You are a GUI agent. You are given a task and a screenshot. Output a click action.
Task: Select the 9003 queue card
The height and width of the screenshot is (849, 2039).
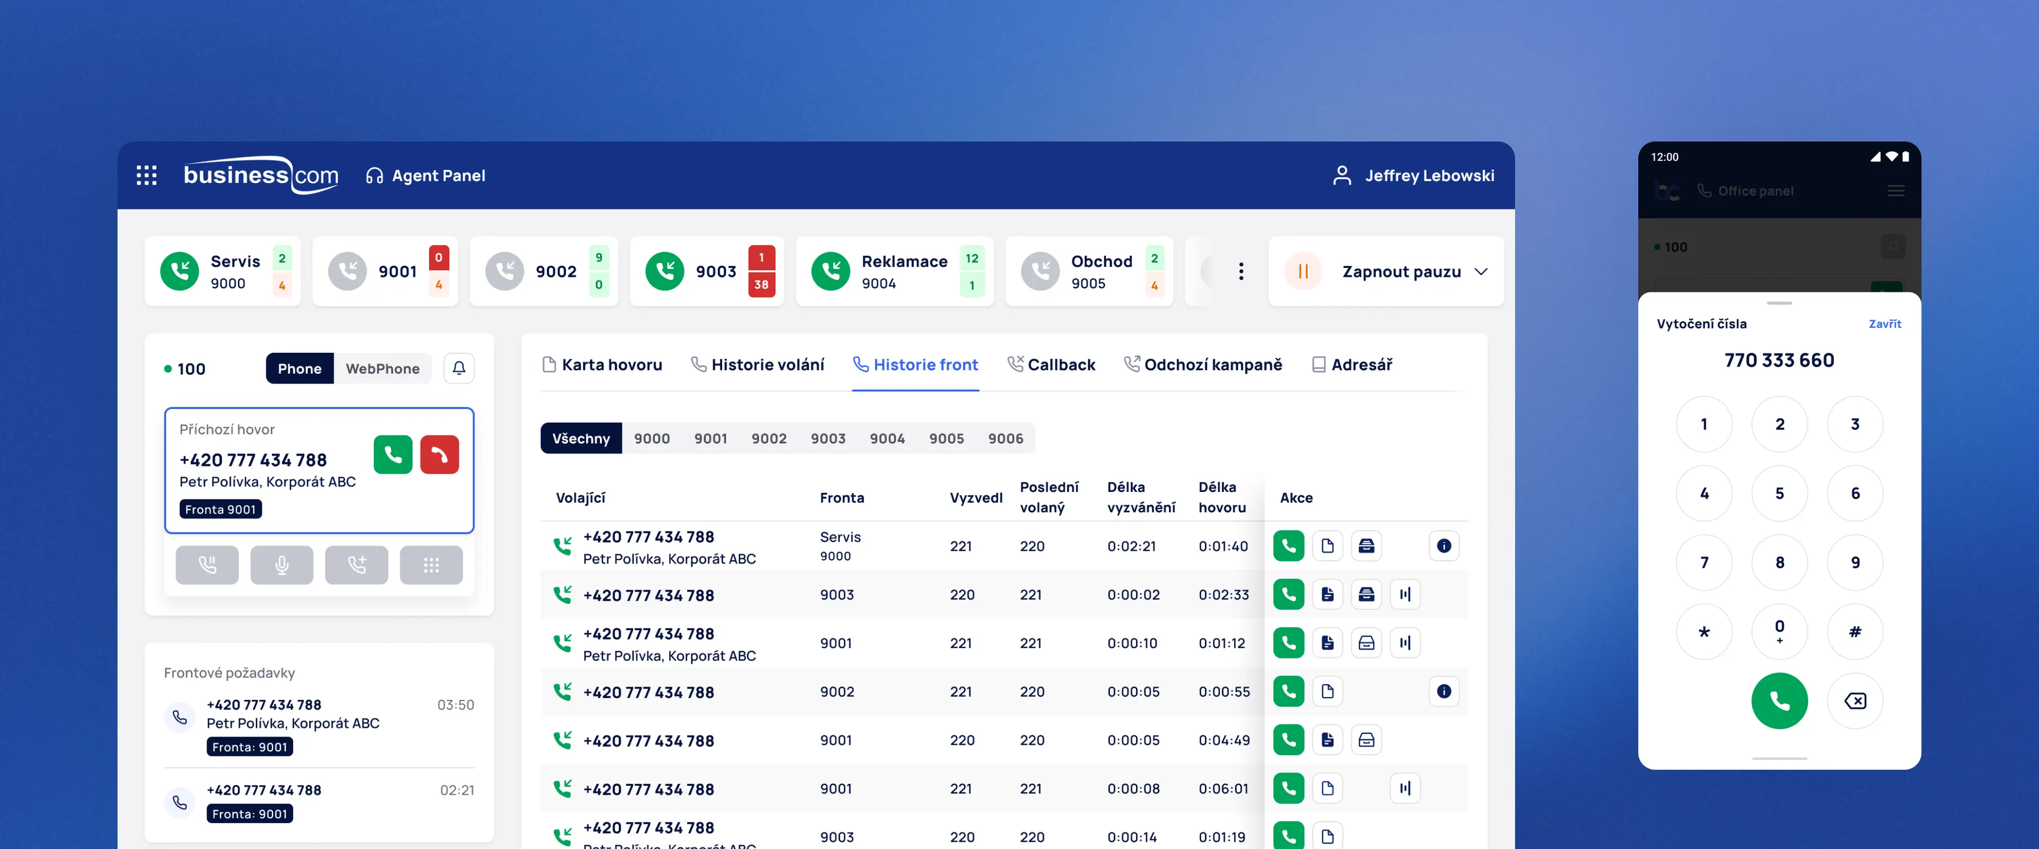pos(707,271)
